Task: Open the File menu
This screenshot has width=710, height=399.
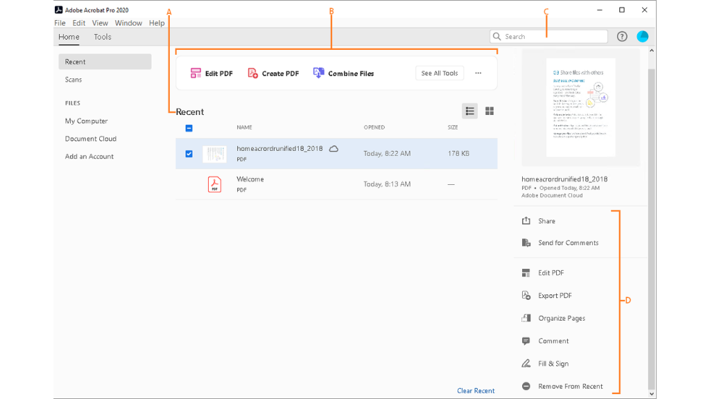Action: click(x=60, y=23)
